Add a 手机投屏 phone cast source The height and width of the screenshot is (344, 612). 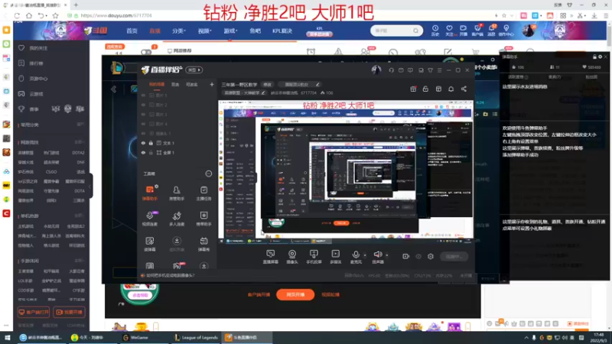(x=314, y=257)
